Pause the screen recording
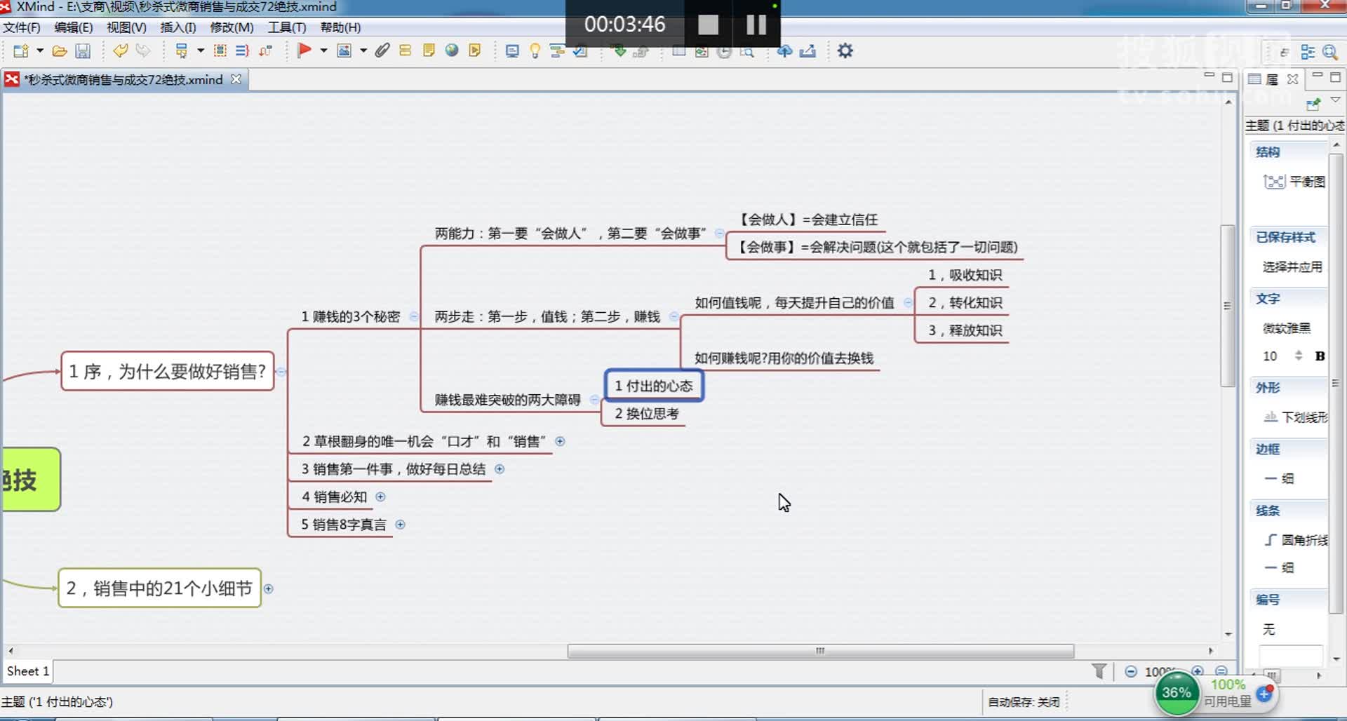This screenshot has width=1347, height=721. [x=756, y=25]
